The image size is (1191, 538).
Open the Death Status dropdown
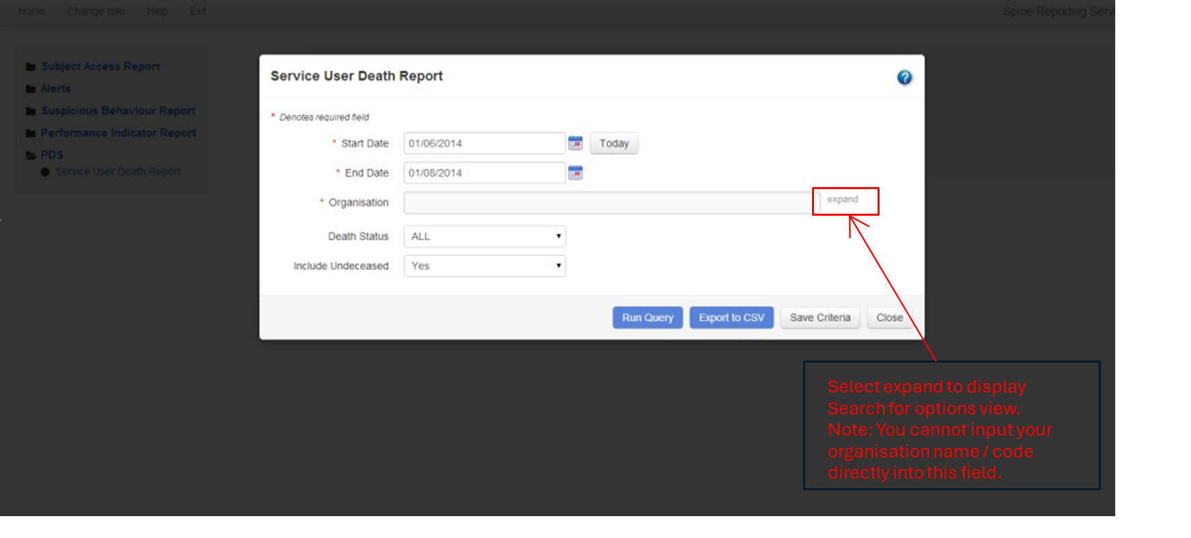(485, 236)
